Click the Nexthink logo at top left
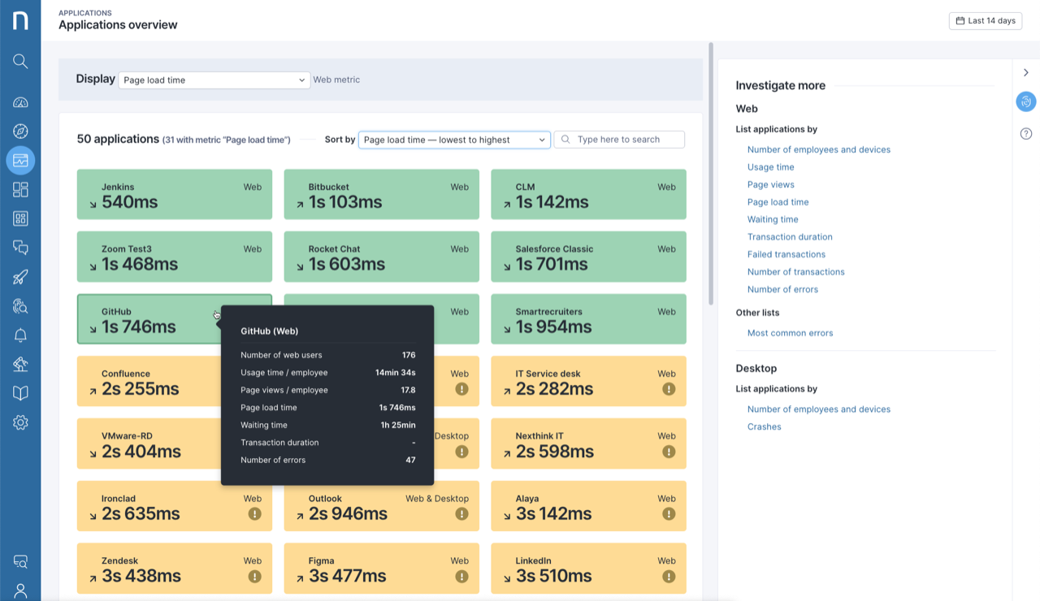The image size is (1040, 601). coord(20,20)
